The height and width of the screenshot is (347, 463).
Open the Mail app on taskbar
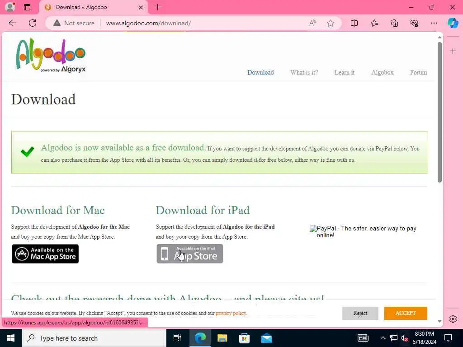(x=267, y=338)
